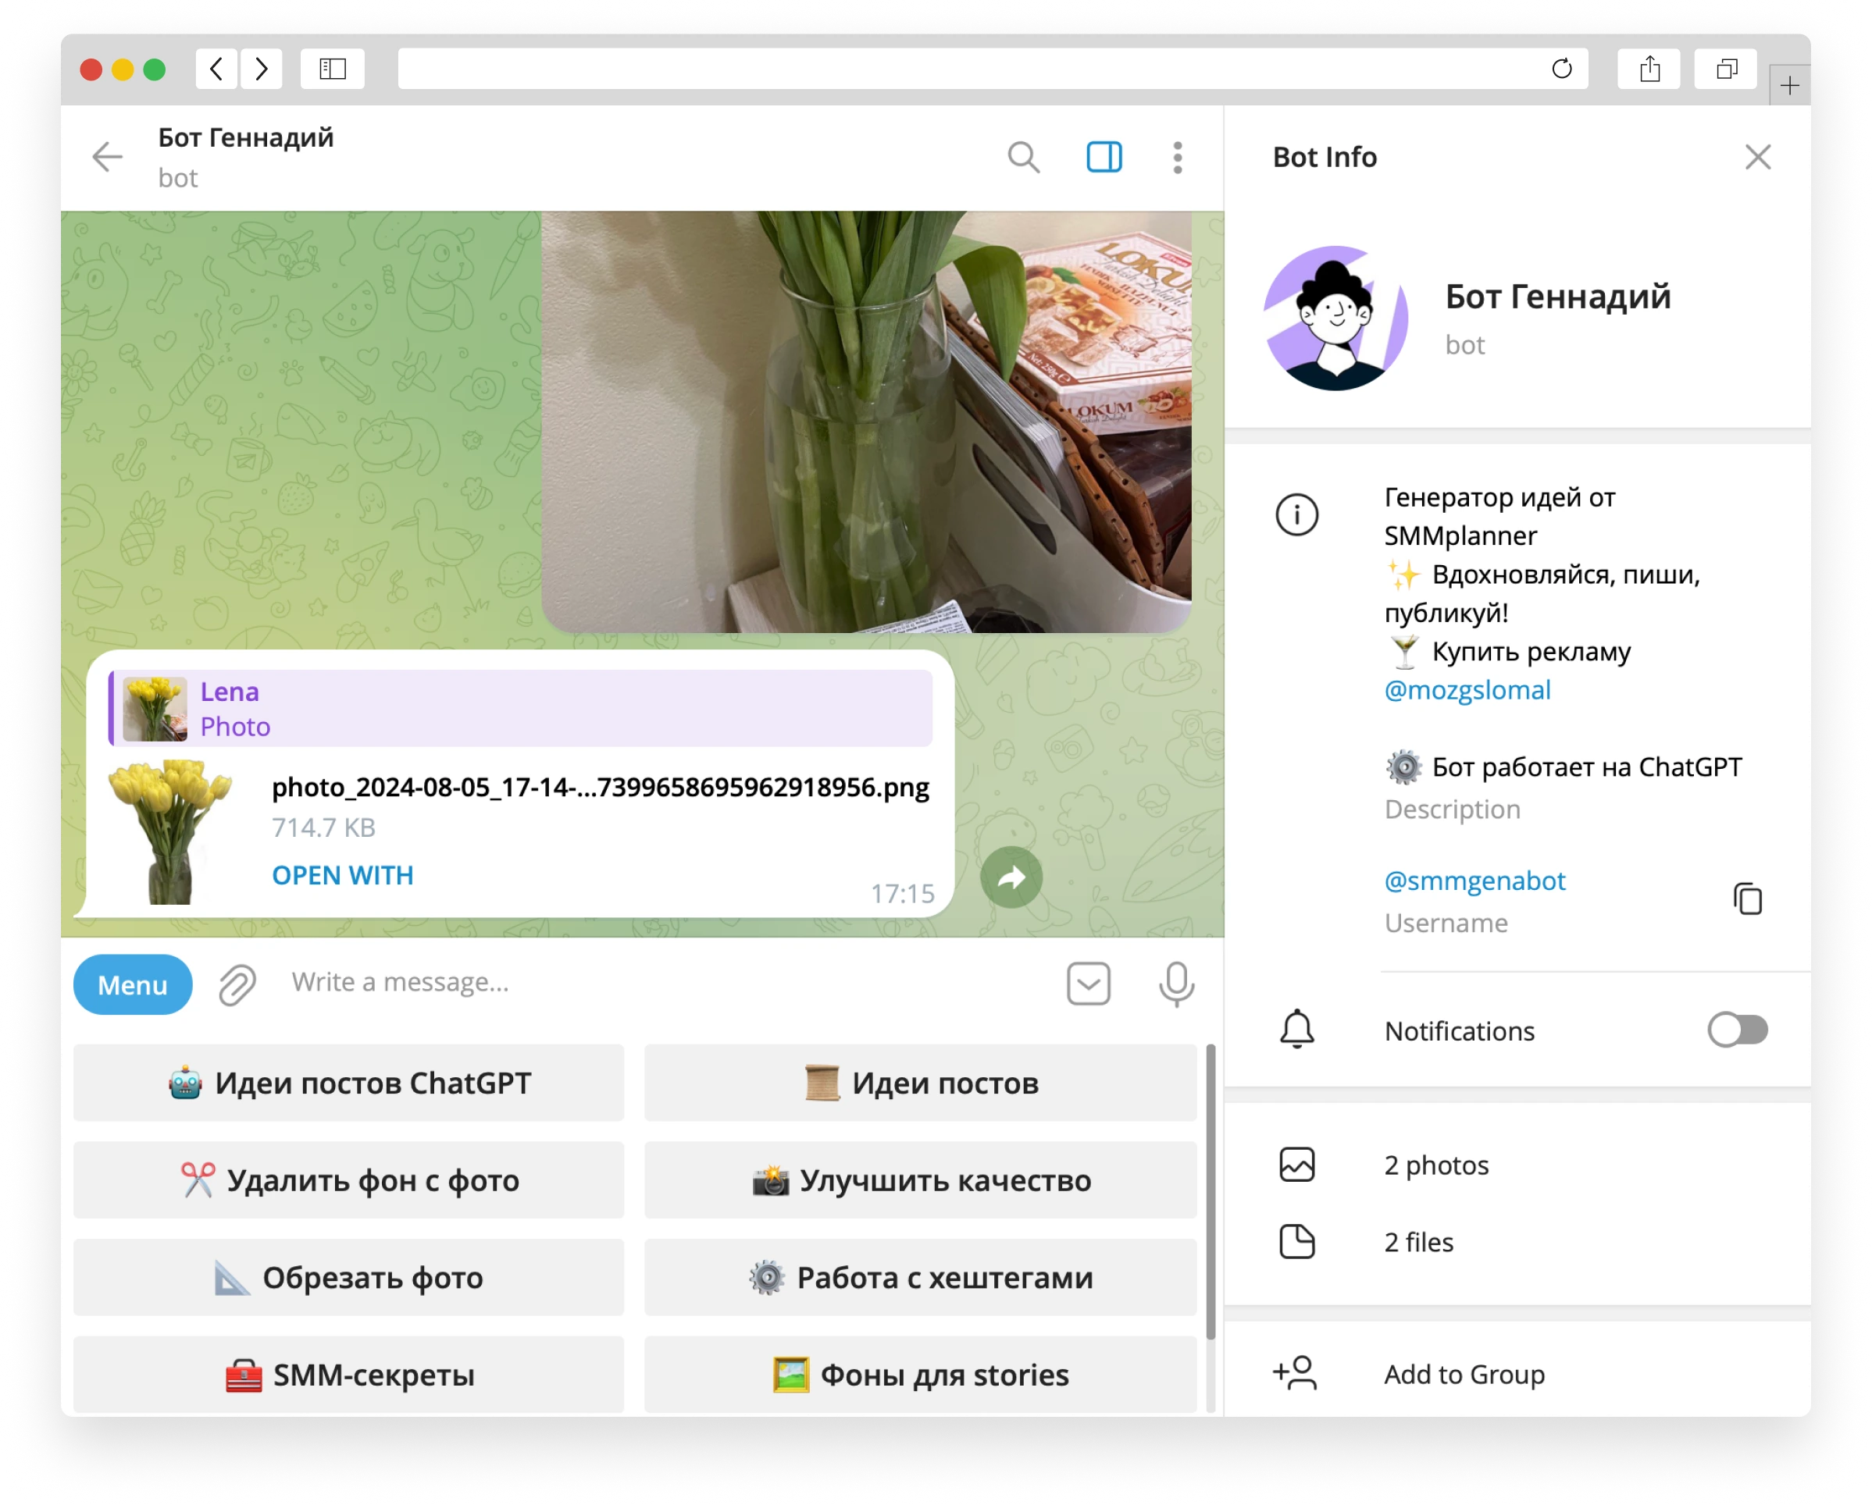
Task: Click the attachment paperclip icon
Action: pos(233,984)
